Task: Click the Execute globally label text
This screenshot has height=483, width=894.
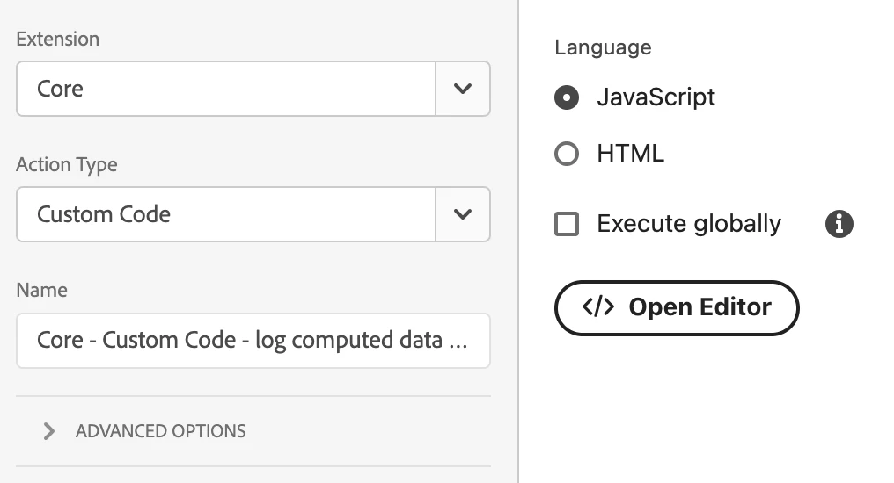Action: pyautogui.click(x=688, y=224)
